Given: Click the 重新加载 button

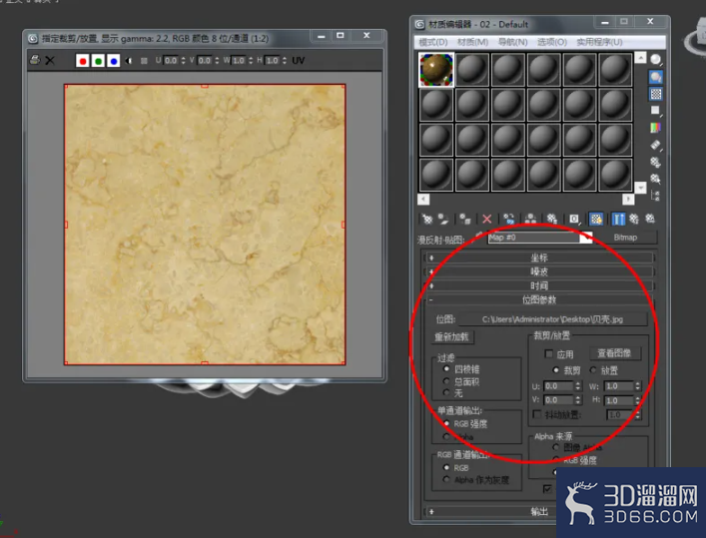Looking at the screenshot, I should click(451, 336).
